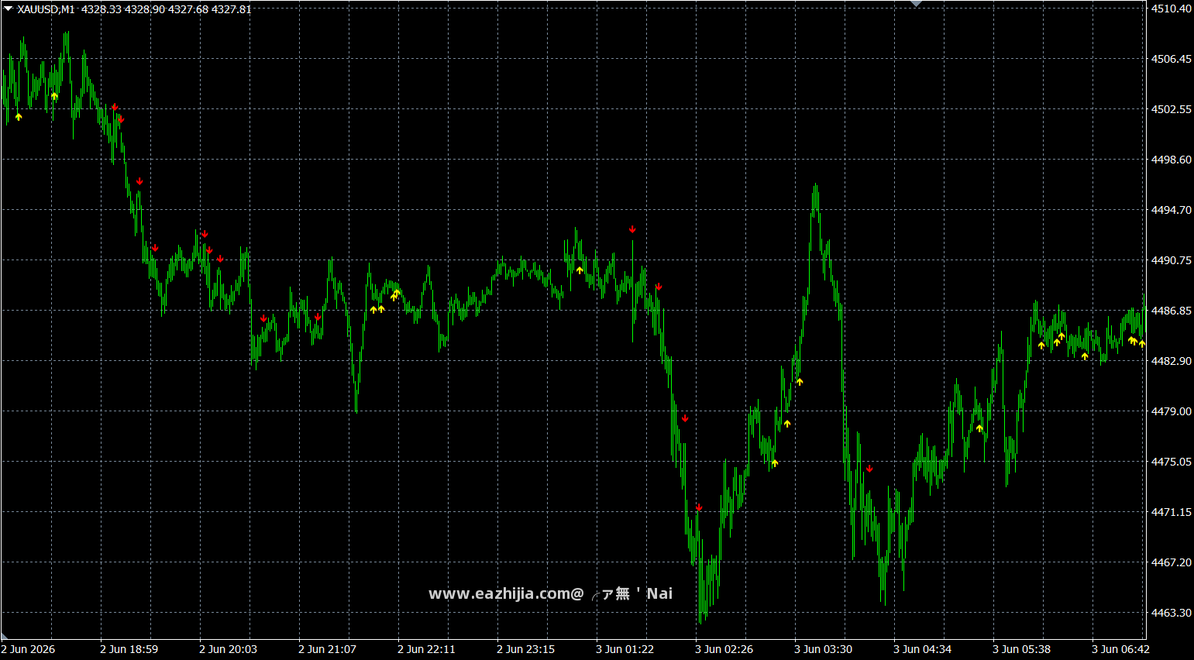1194x660 pixels.
Task: Click the 3 Jun 02:26 time axis label
Action: click(x=724, y=649)
